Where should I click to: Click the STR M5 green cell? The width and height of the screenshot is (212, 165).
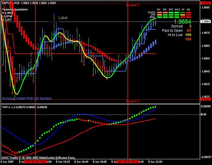click(165, 15)
